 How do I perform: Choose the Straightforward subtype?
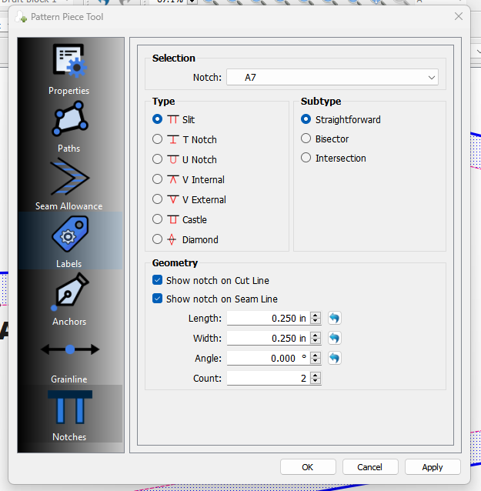pos(341,119)
